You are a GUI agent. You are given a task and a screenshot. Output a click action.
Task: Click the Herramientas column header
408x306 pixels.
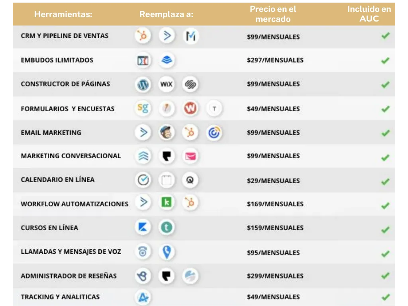click(x=63, y=15)
